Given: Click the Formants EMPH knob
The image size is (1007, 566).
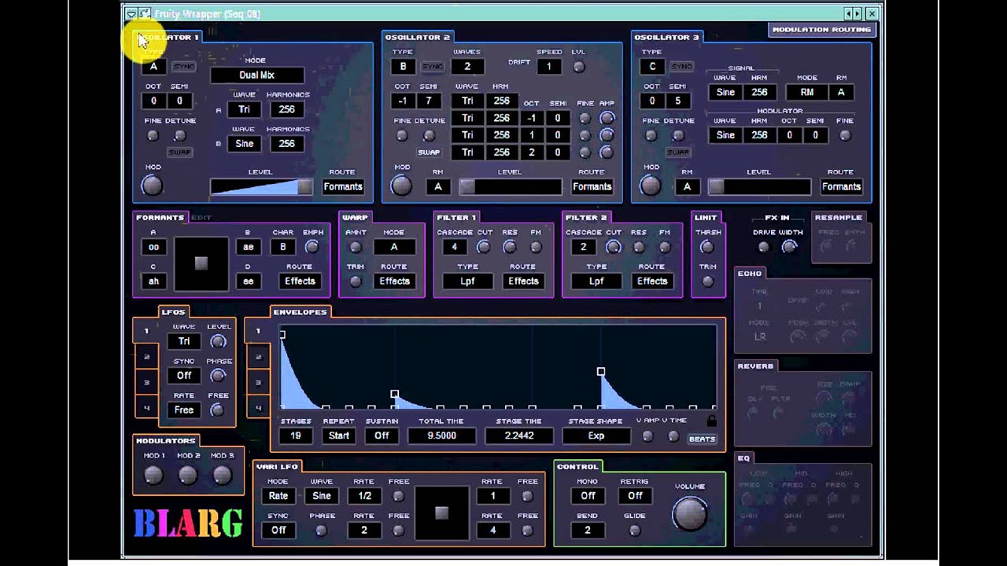Looking at the screenshot, I should click(312, 247).
